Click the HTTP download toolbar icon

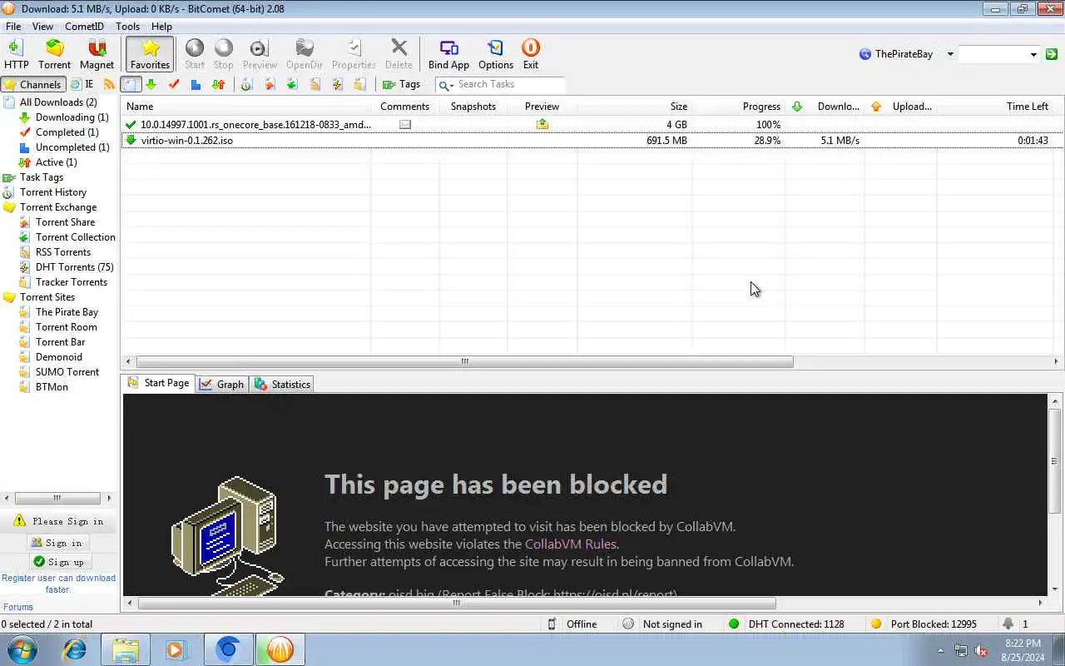point(16,54)
